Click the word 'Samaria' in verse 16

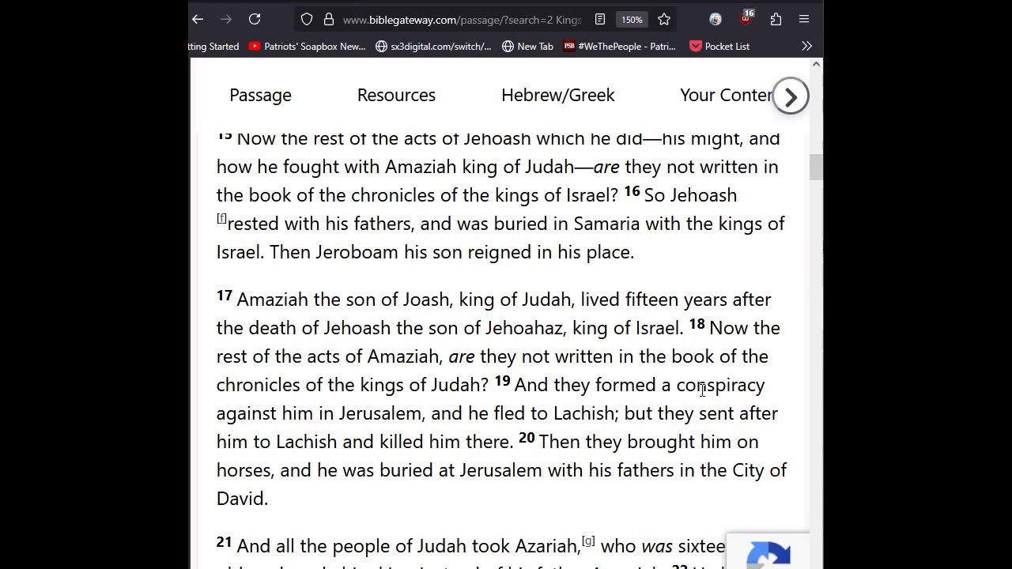(606, 224)
